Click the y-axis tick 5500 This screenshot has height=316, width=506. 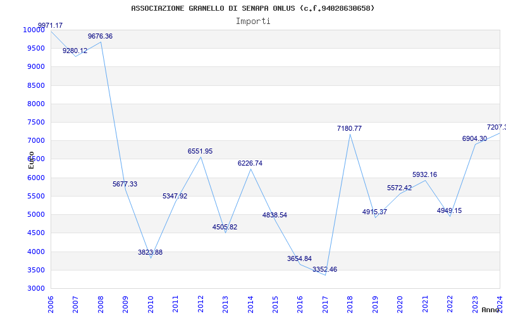(35, 196)
